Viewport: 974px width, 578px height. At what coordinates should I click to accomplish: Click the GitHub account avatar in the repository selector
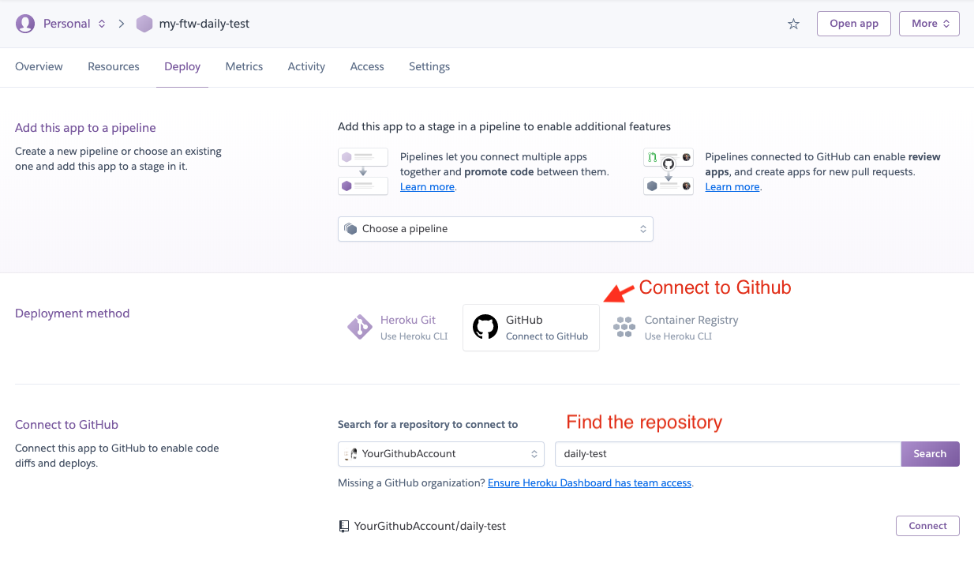pos(352,453)
